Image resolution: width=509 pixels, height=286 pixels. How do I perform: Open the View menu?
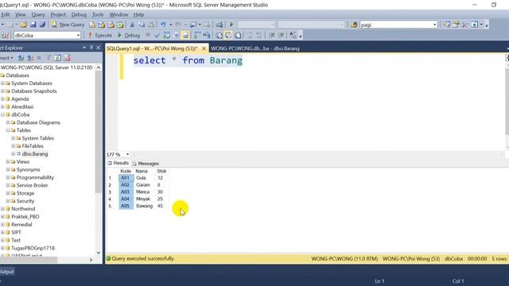20,14
